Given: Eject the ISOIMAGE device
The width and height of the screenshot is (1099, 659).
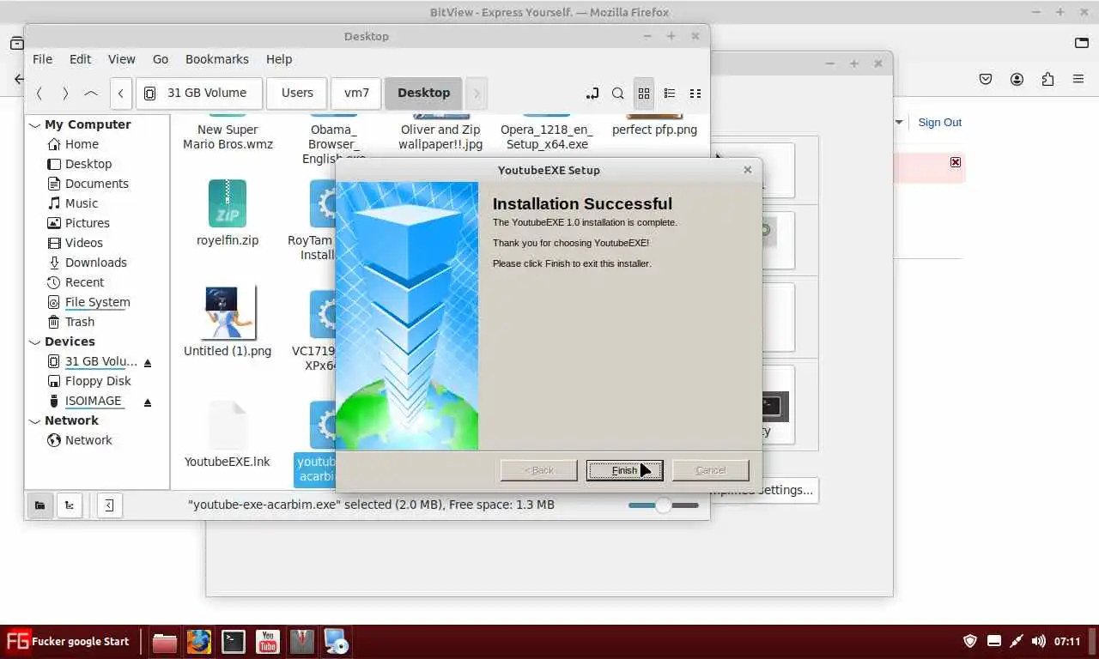Looking at the screenshot, I should 148,402.
